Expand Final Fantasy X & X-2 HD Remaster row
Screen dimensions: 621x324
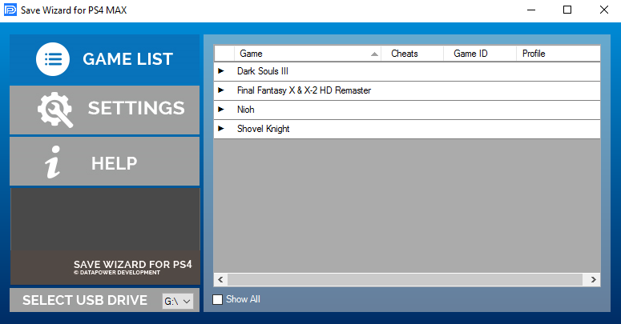click(x=221, y=90)
